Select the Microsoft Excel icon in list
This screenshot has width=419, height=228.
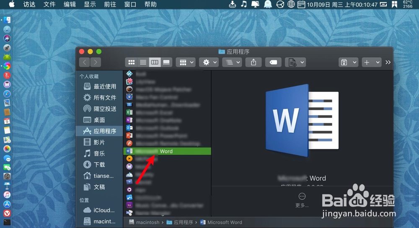click(129, 112)
